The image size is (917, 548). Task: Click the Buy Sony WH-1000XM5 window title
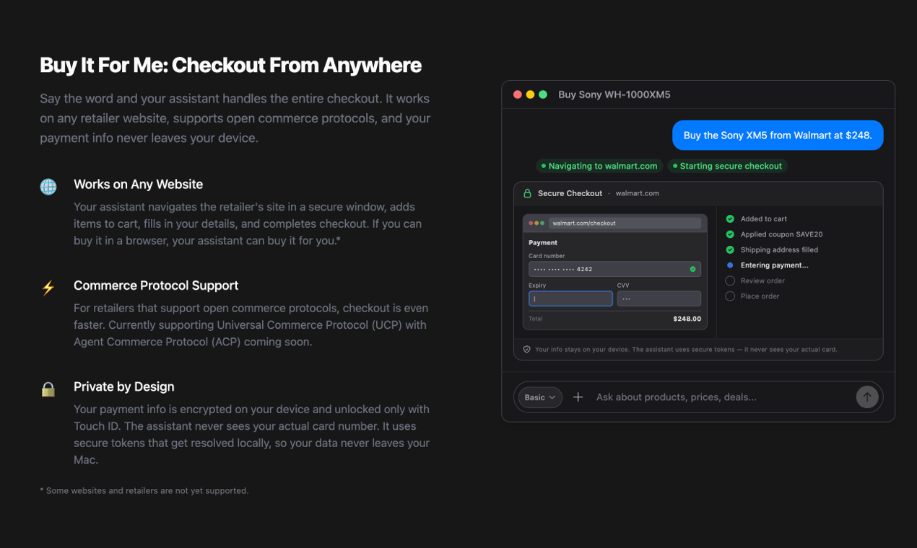pyautogui.click(x=614, y=94)
